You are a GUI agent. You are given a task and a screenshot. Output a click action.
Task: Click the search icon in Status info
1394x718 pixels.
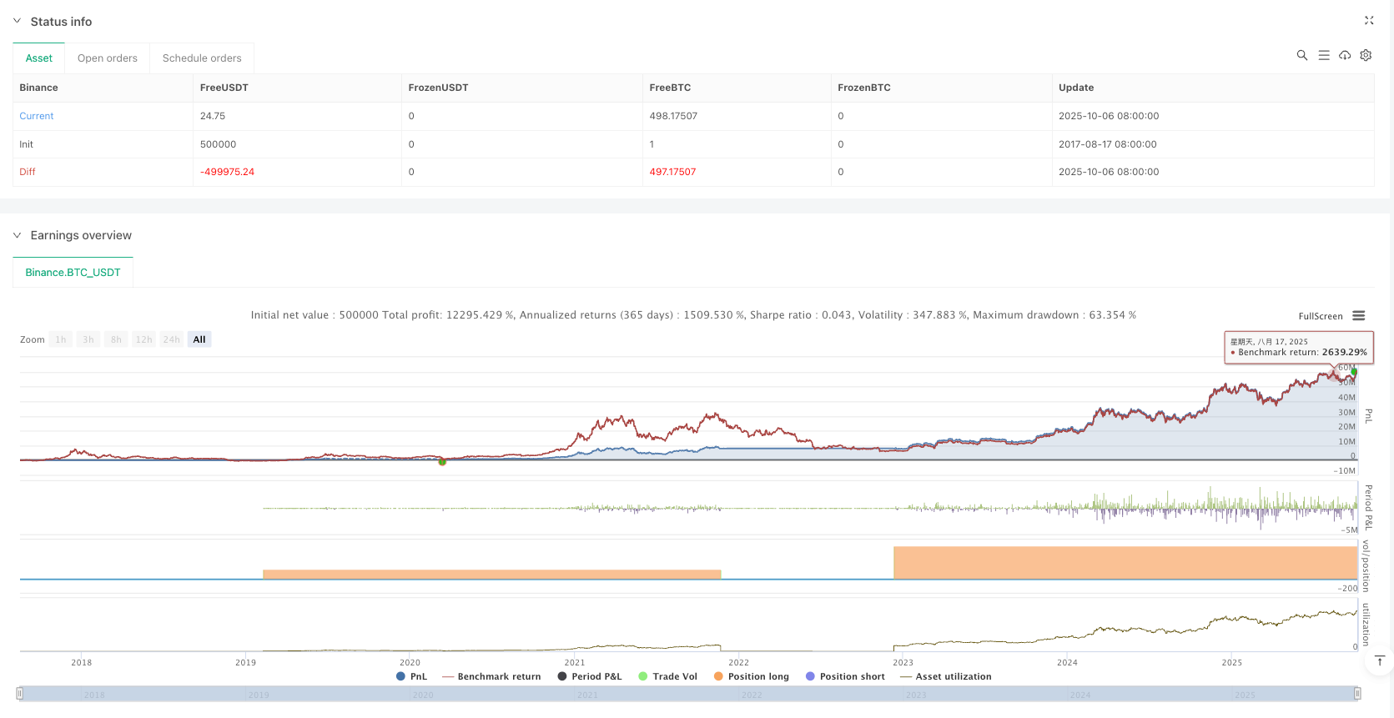(x=1301, y=55)
